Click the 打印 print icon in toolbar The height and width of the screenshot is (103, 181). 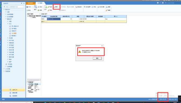click(x=27, y=7)
